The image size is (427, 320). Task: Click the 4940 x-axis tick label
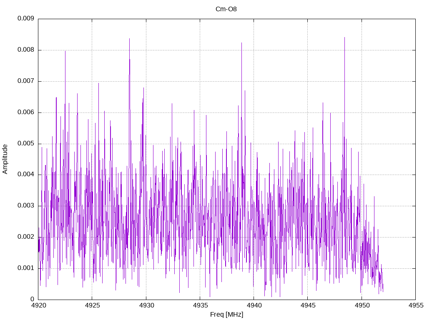254,305
